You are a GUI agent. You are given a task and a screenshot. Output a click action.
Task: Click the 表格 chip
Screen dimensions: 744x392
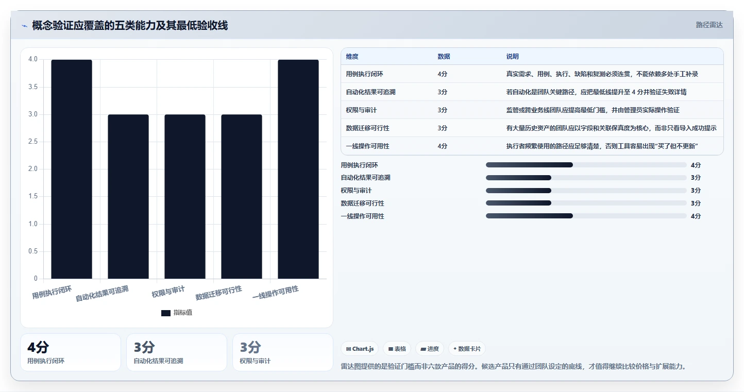coord(397,349)
